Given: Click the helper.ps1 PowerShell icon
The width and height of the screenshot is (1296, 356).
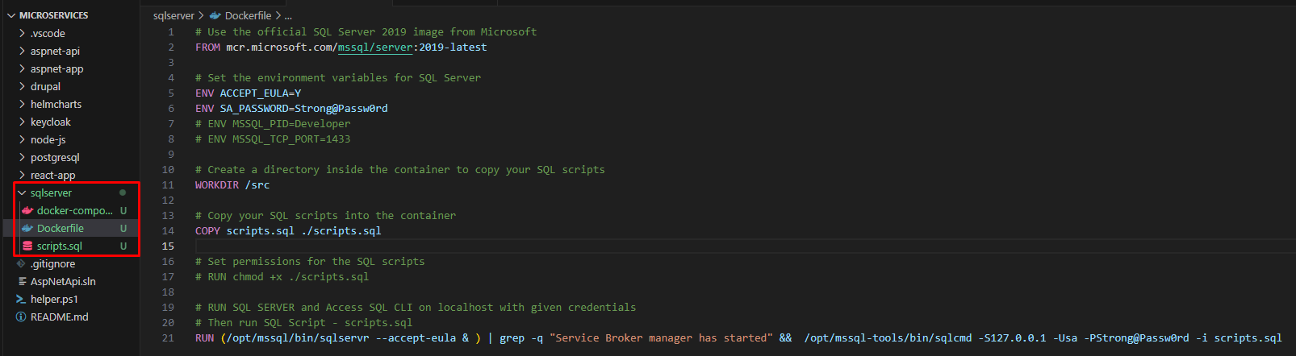Looking at the screenshot, I should coord(21,299).
